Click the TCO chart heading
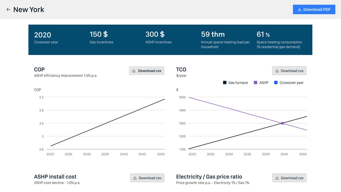341x192 pixels. [x=181, y=69]
